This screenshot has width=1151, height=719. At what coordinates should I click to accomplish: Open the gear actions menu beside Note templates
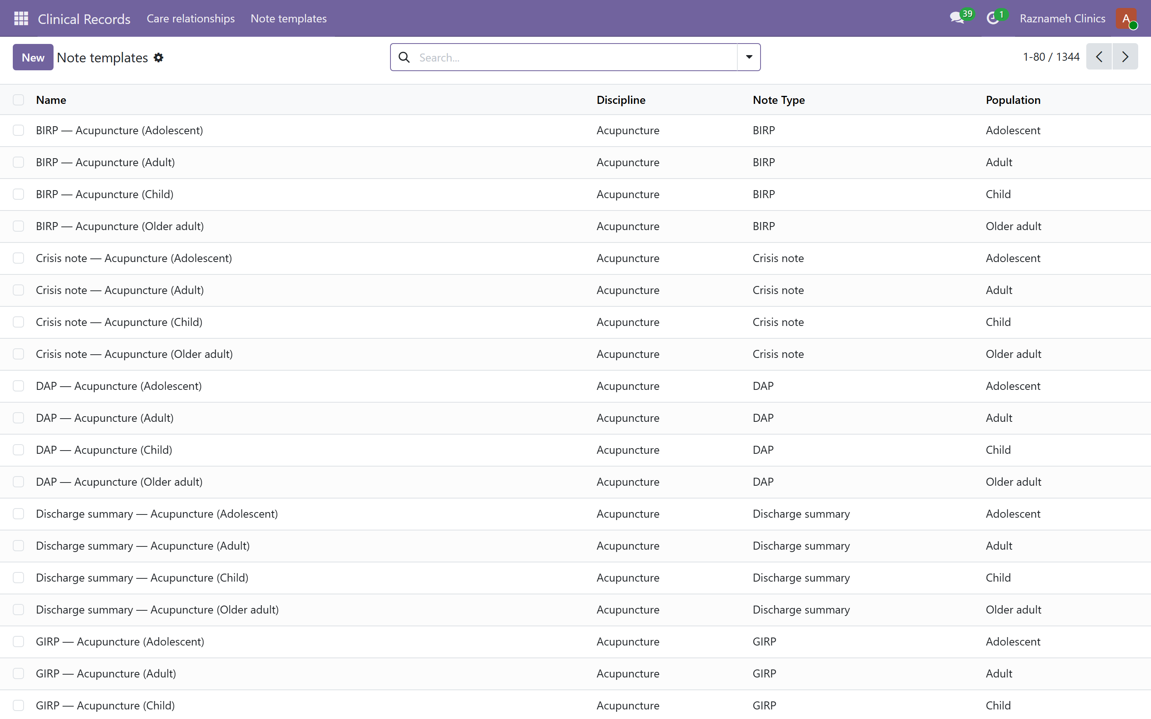point(158,58)
